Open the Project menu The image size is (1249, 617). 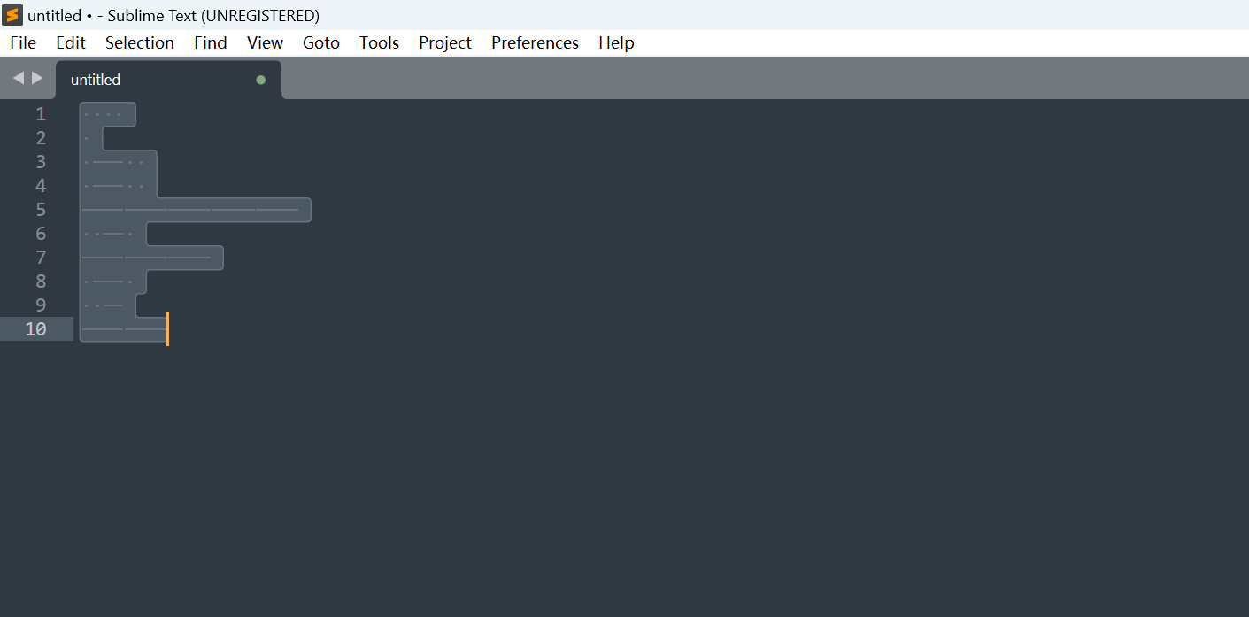tap(445, 42)
